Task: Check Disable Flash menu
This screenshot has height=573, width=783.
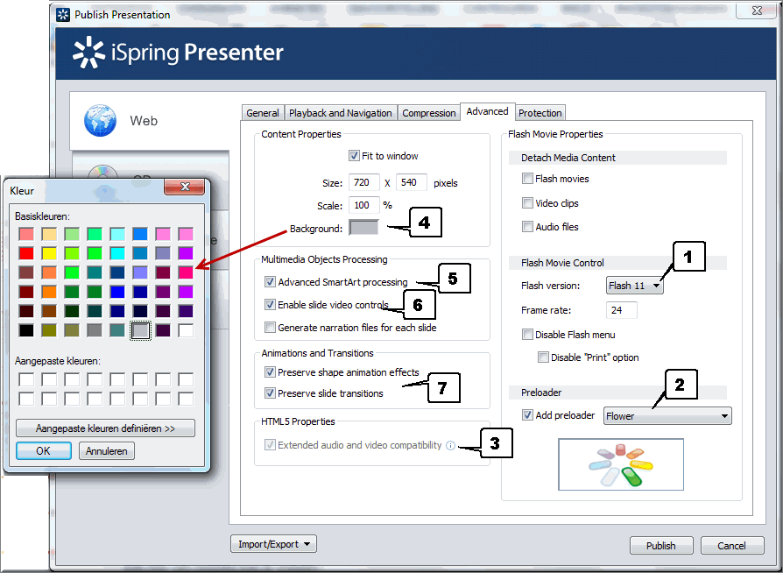Action: click(527, 334)
